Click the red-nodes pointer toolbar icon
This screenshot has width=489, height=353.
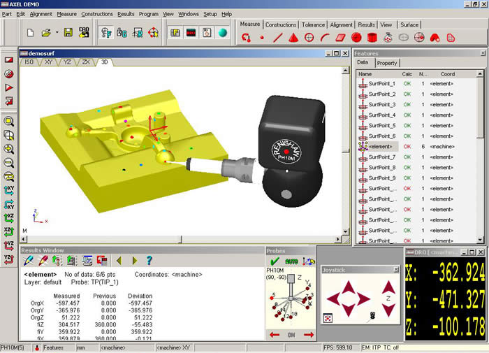coord(153,32)
